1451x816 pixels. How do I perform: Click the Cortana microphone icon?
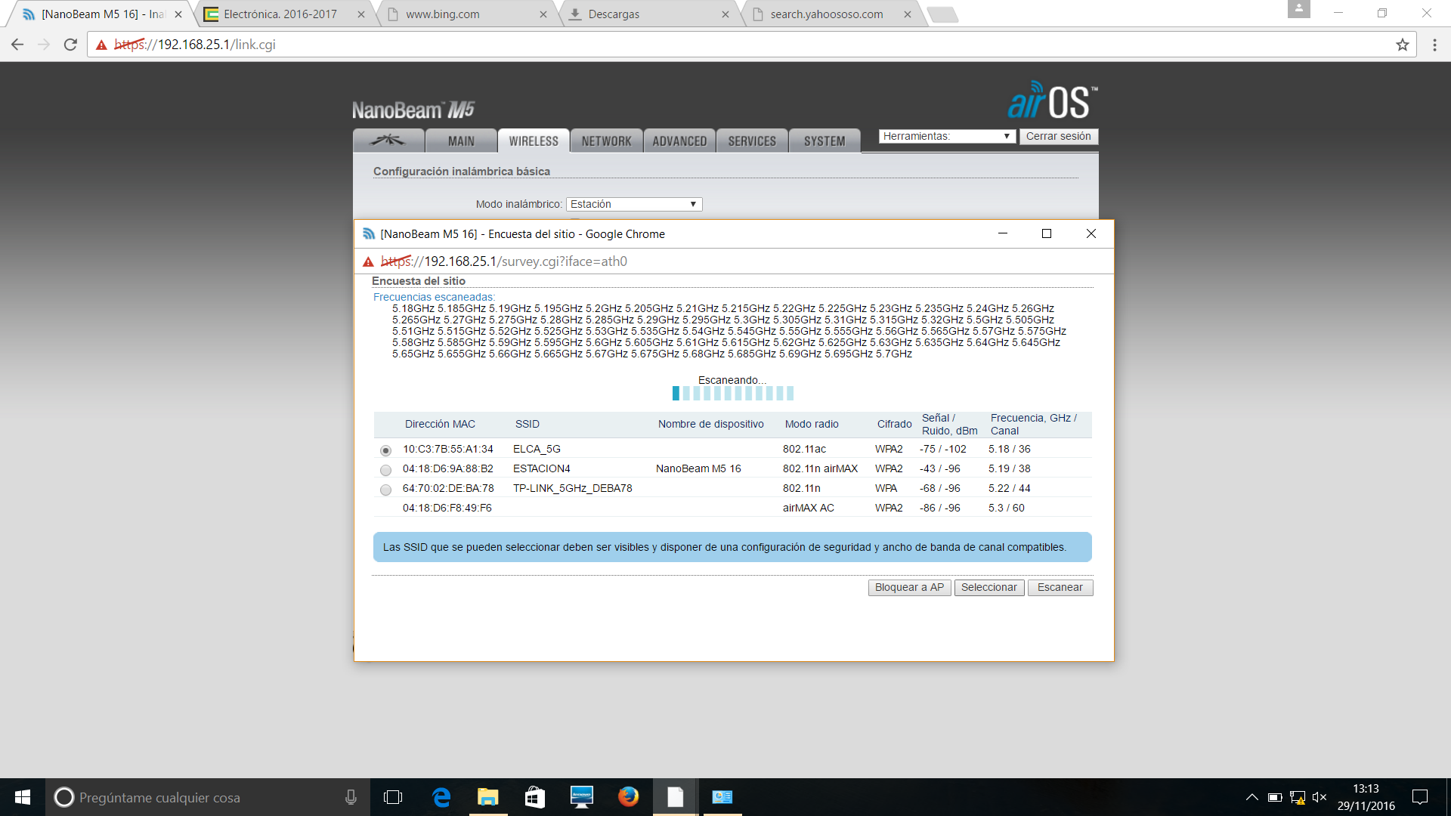click(x=351, y=797)
